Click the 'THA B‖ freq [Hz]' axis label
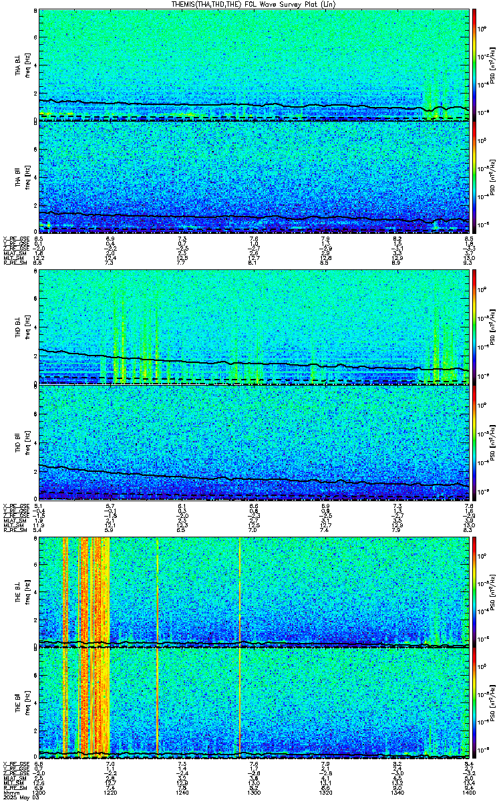 (23, 176)
